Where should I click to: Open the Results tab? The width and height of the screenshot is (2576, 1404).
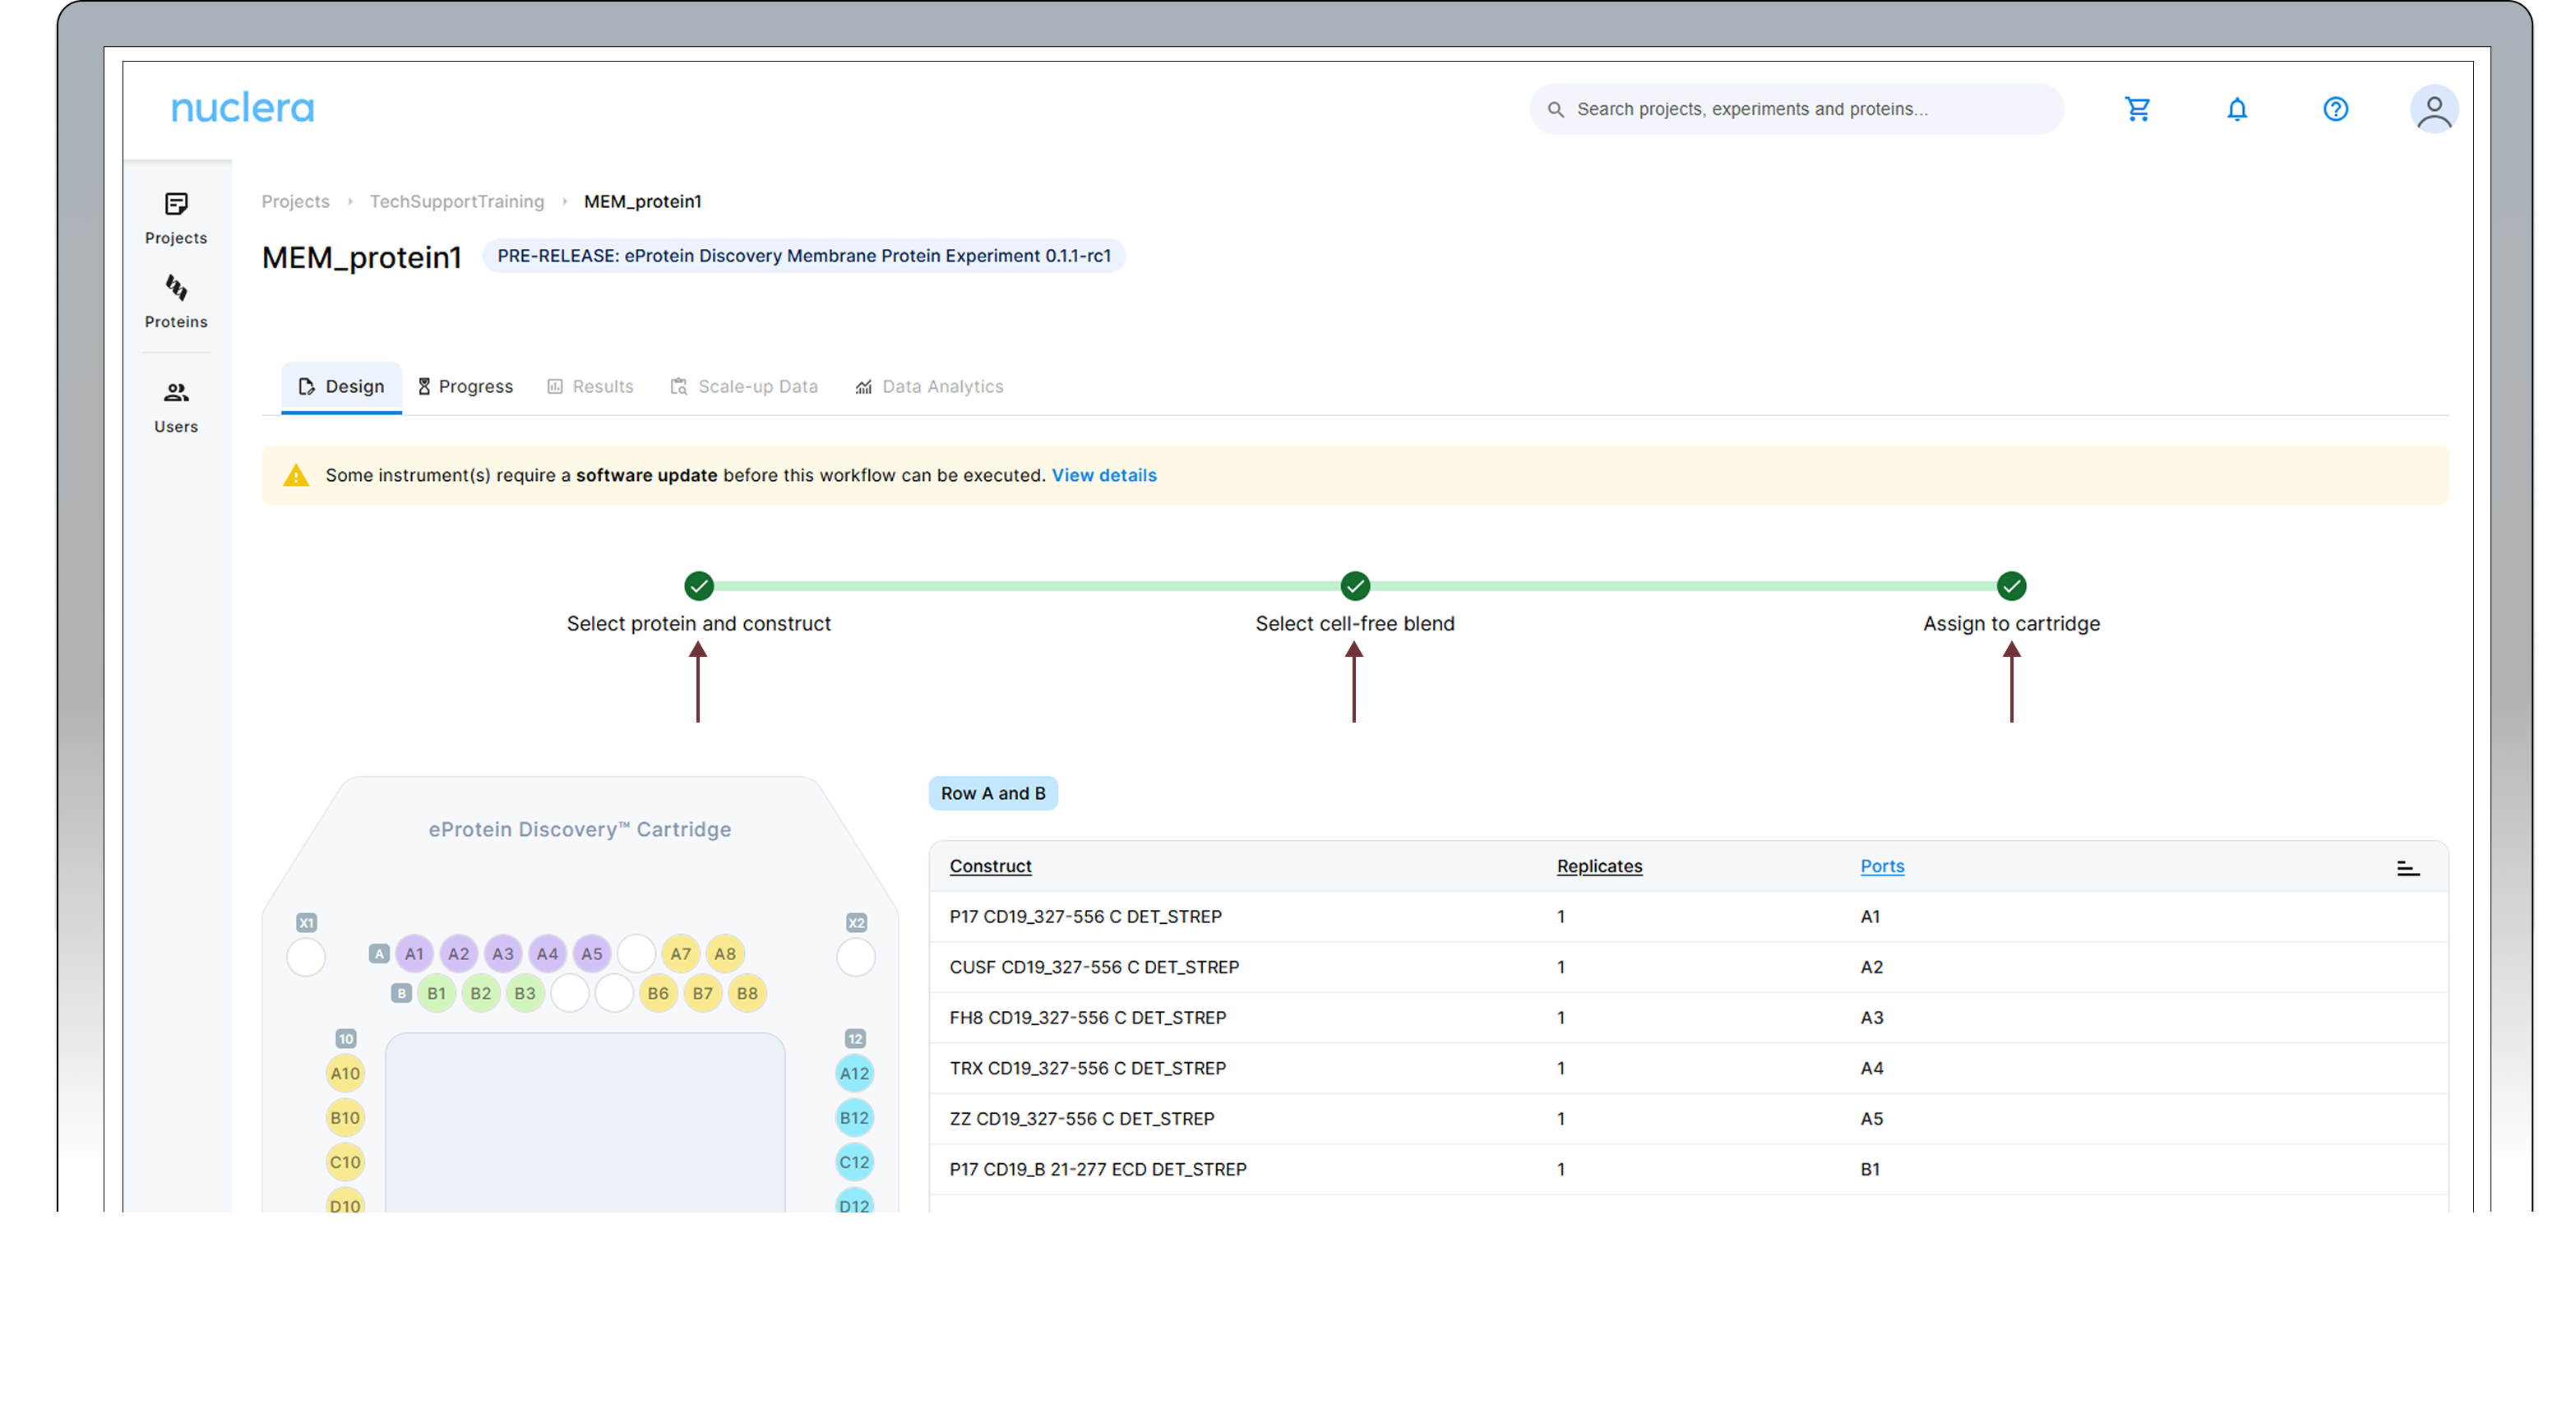tap(590, 387)
